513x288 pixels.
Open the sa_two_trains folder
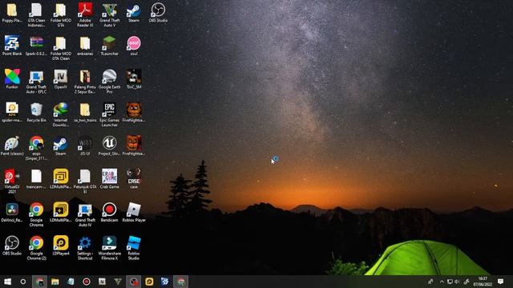[85, 112]
